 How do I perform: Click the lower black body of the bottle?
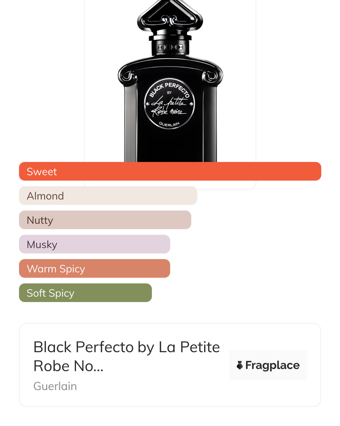pos(170,145)
